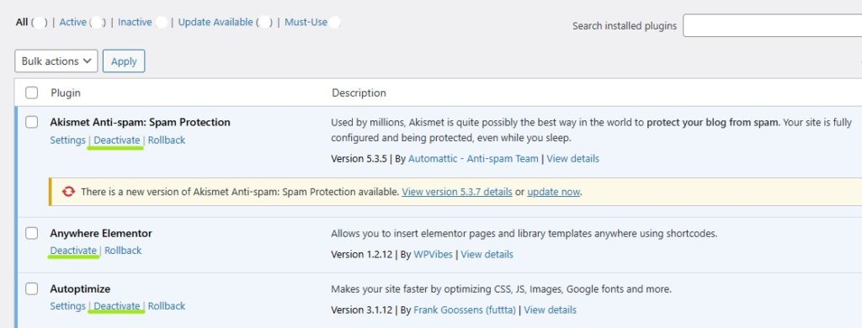Tick the Akismet Anti-spam checkbox
The height and width of the screenshot is (328, 862).
pos(32,122)
